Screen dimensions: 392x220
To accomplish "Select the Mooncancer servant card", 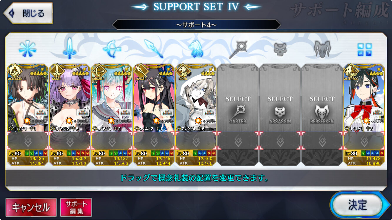I will [x=27, y=115].
